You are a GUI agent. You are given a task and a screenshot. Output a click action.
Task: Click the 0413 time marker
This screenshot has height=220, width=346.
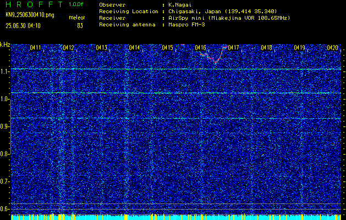[102, 47]
